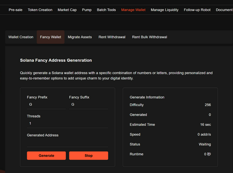233x173 pixels.
Task: Click the Fancy Suffix input field
Action: click(88, 104)
